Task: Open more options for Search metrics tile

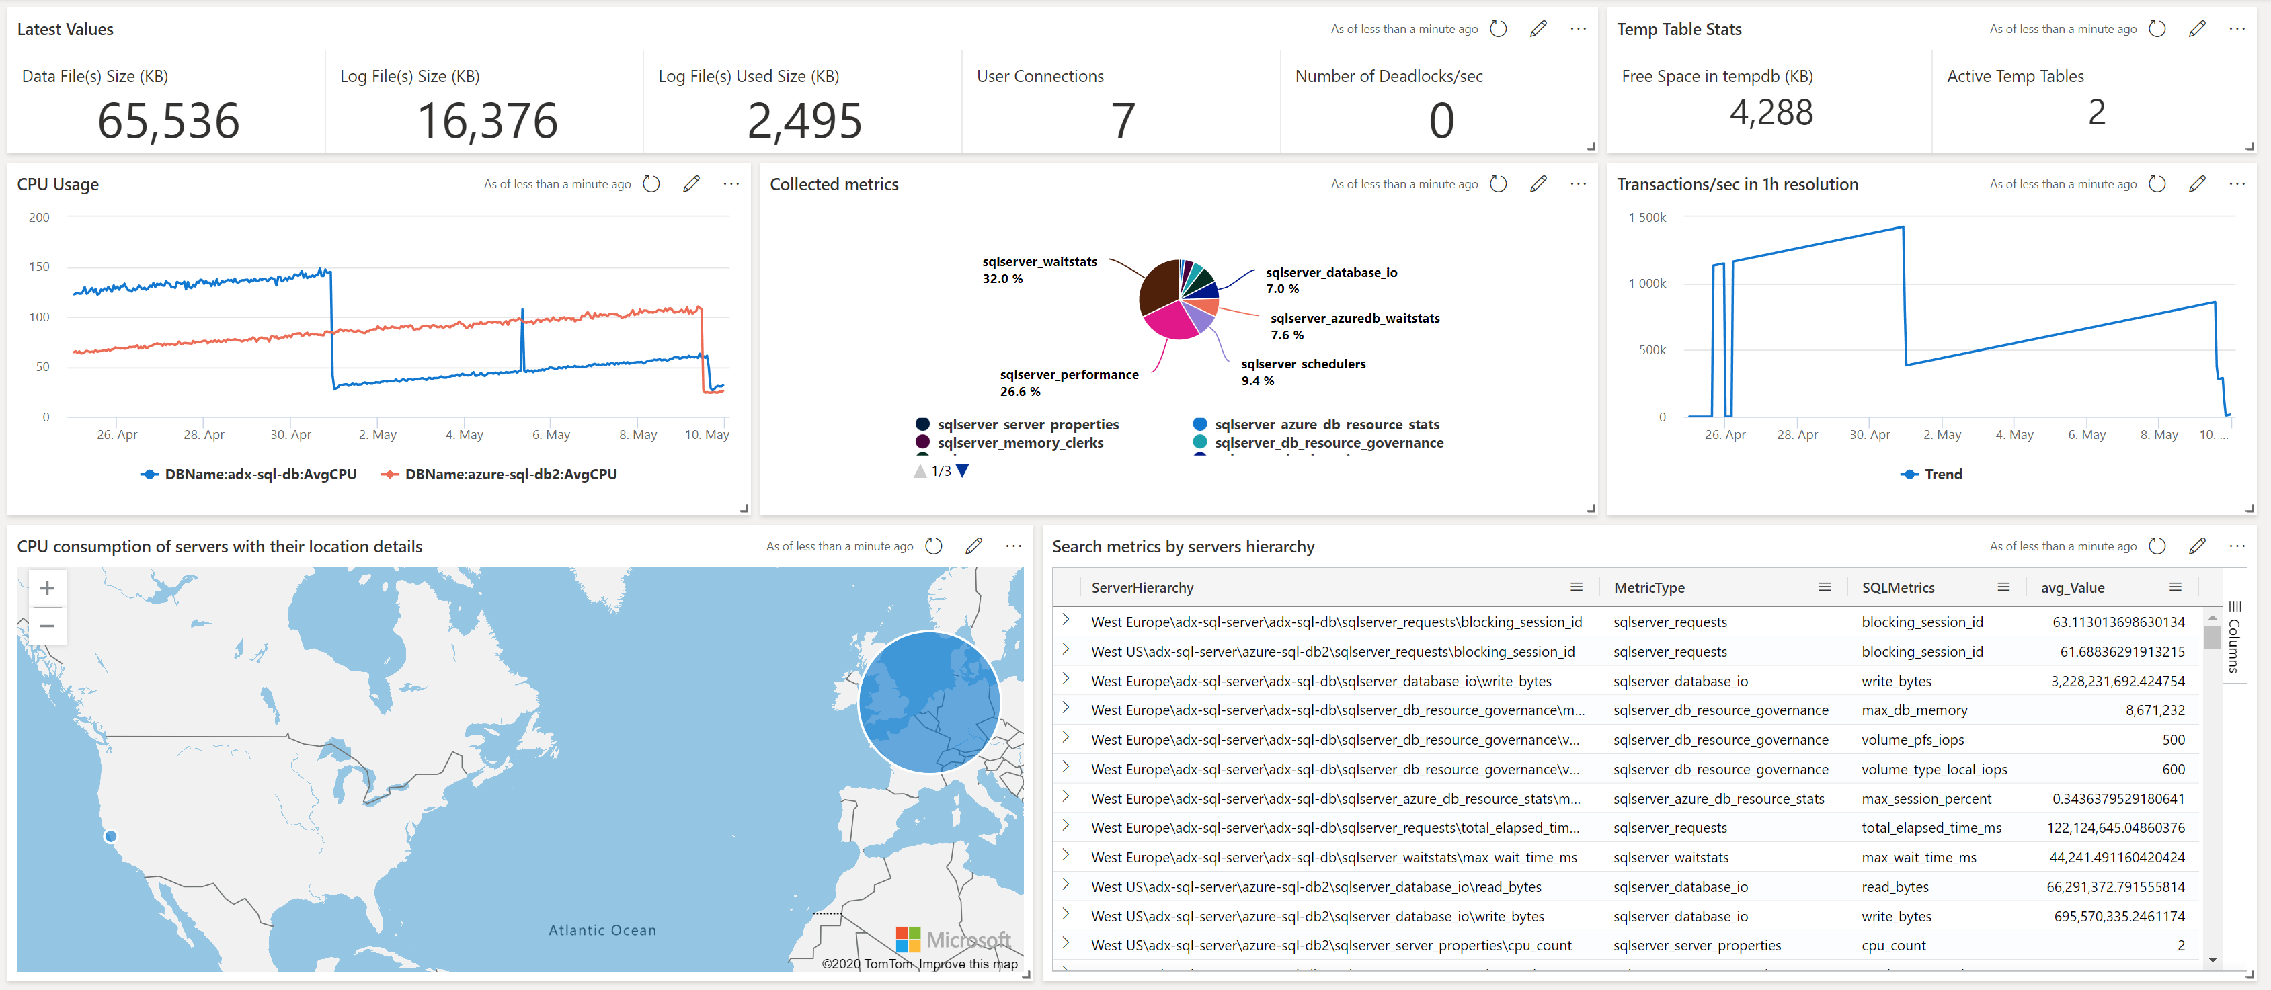Action: (x=2237, y=546)
